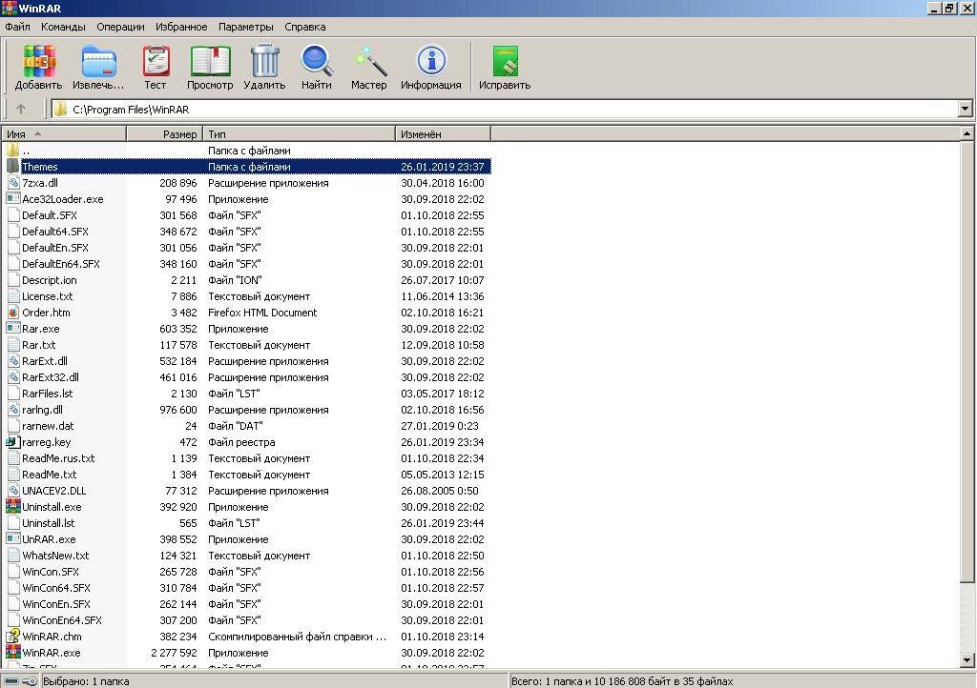
Task: Select the Default.SFX file name
Action: tap(50, 215)
